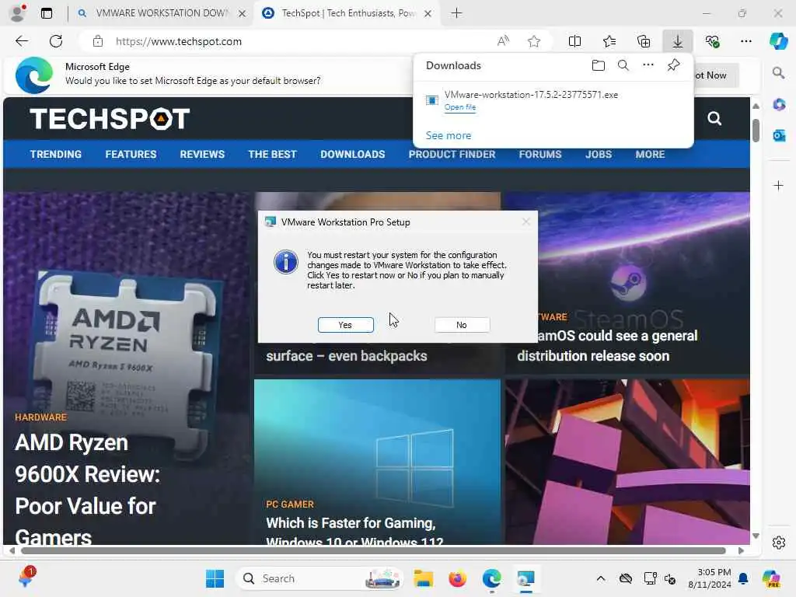Open Browser essentials heart icon
796x597 pixels.
pos(712,41)
